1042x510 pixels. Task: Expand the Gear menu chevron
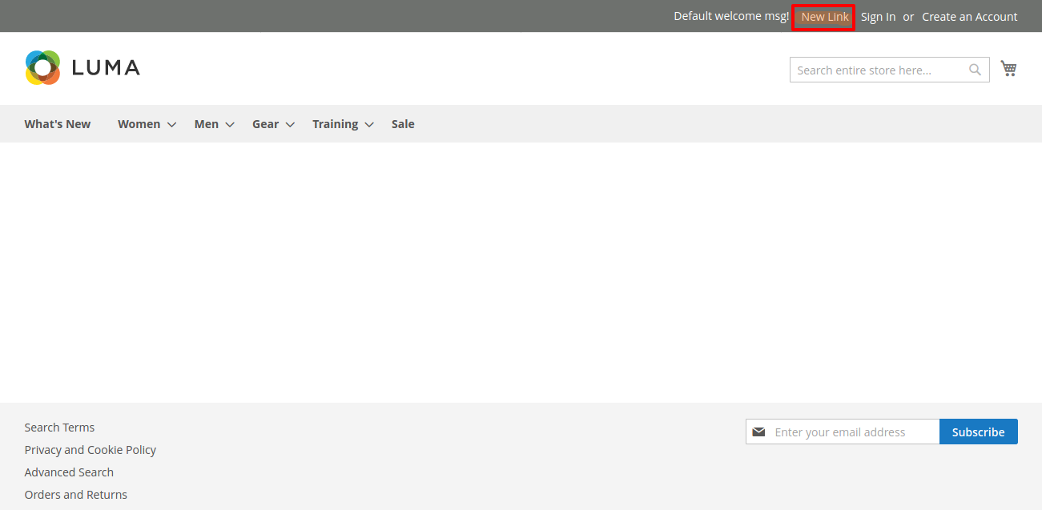(290, 124)
